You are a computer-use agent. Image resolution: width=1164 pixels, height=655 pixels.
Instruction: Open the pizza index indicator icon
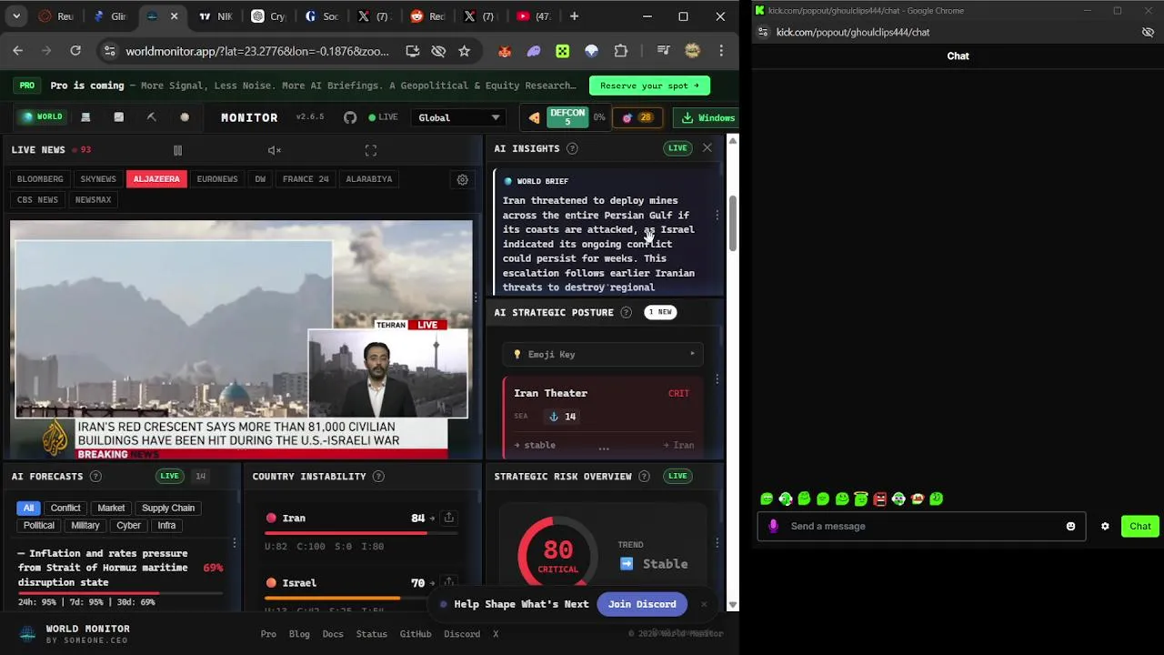534,117
